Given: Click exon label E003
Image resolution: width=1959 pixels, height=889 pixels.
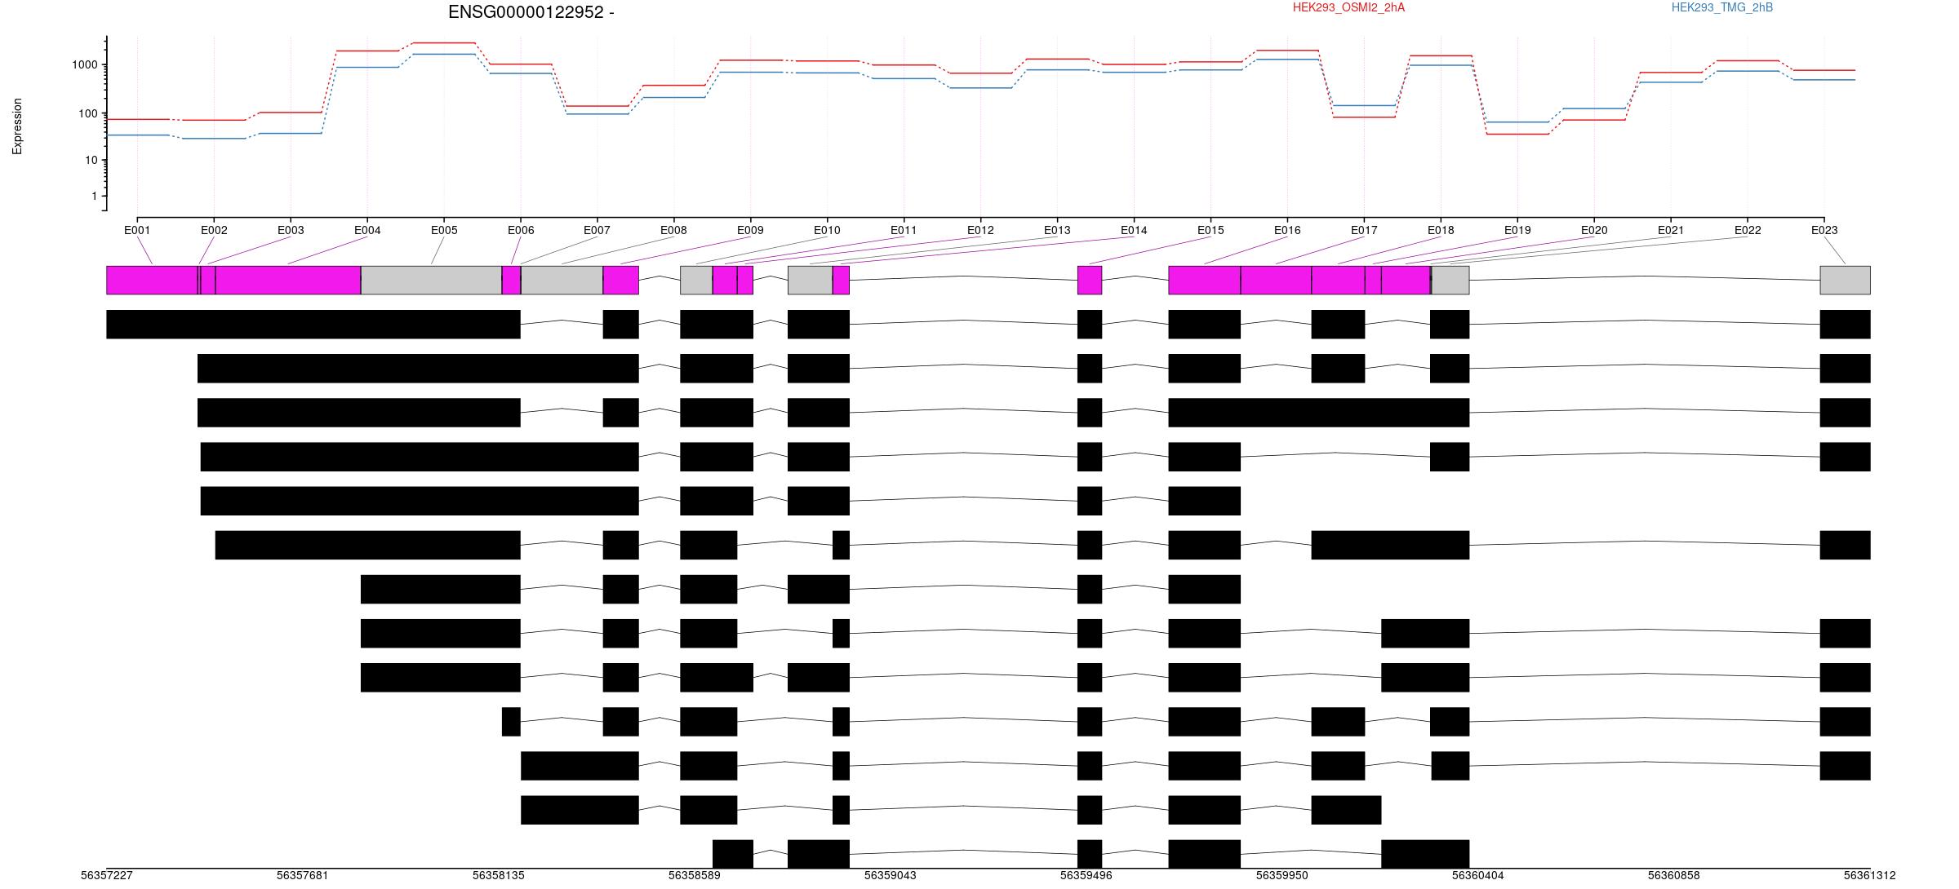Looking at the screenshot, I should pyautogui.click(x=291, y=230).
